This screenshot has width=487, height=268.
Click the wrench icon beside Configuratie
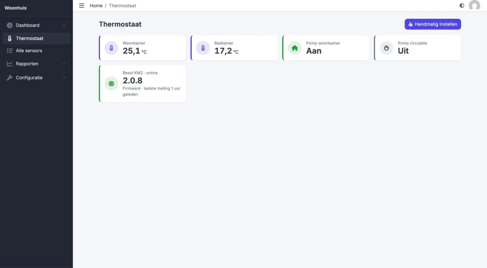coord(10,78)
